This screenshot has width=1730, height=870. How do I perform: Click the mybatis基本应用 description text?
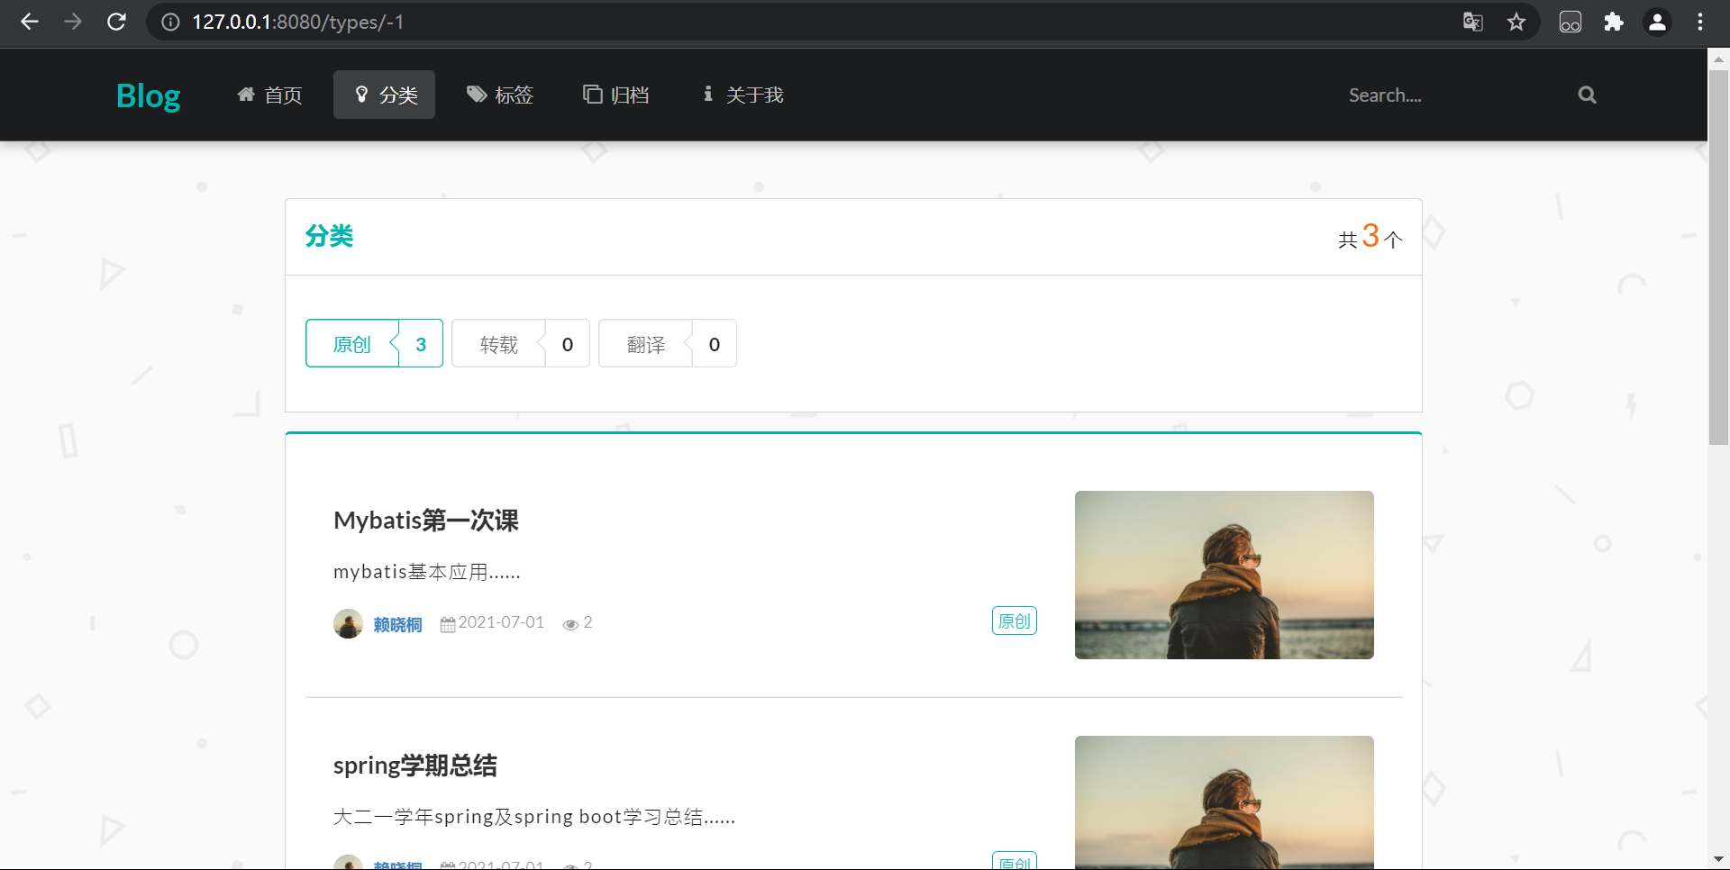[x=427, y=572]
